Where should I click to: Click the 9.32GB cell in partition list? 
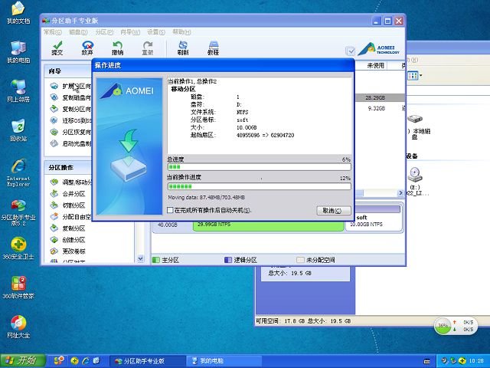tap(377, 108)
